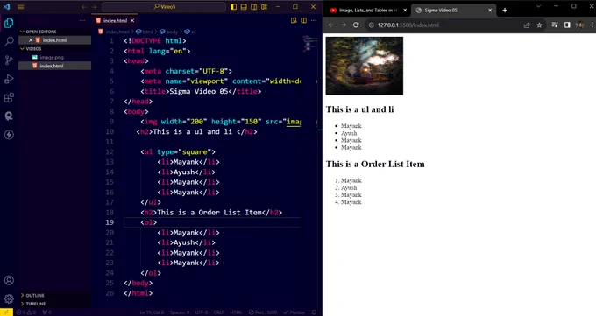Image resolution: width=596 pixels, height=316 pixels.
Task: Open the Extensions view in activity bar
Action: click(x=9, y=98)
